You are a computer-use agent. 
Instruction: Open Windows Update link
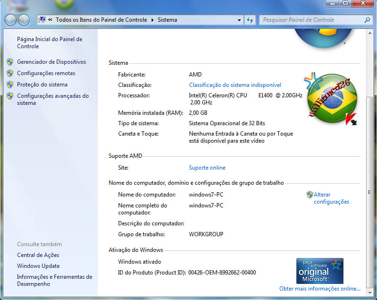[38, 266]
